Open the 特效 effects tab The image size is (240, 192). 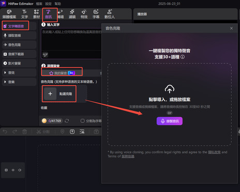[x=84, y=14]
